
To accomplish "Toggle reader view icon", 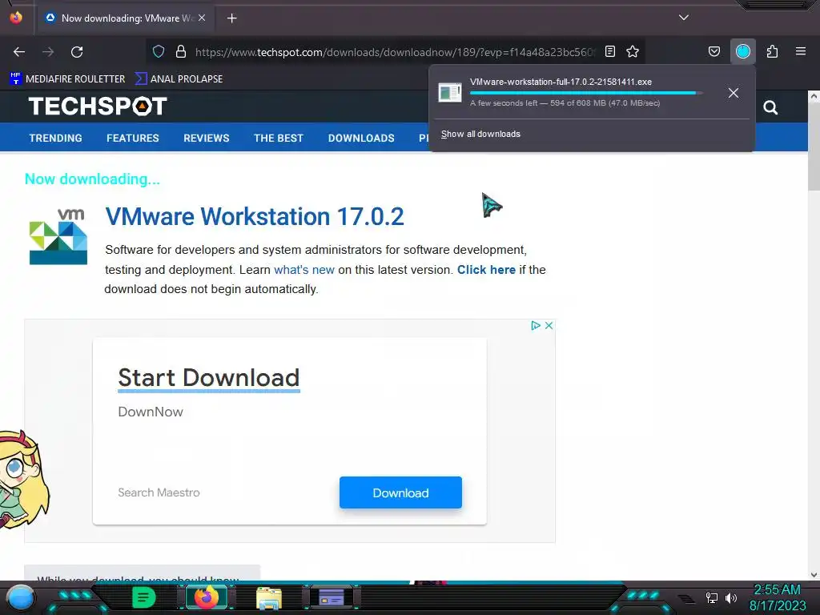I will [609, 51].
